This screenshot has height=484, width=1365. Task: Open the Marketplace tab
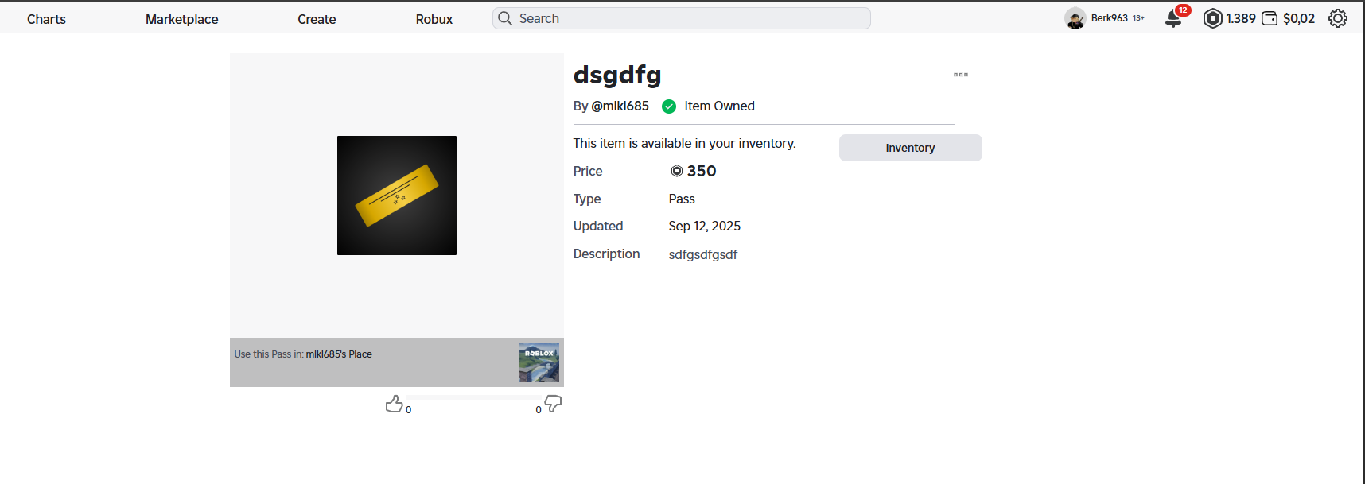coord(181,19)
